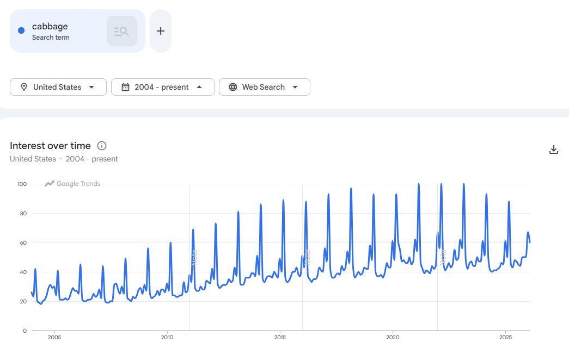This screenshot has width=569, height=355.
Task: Download the interest over time data
Action: point(553,150)
